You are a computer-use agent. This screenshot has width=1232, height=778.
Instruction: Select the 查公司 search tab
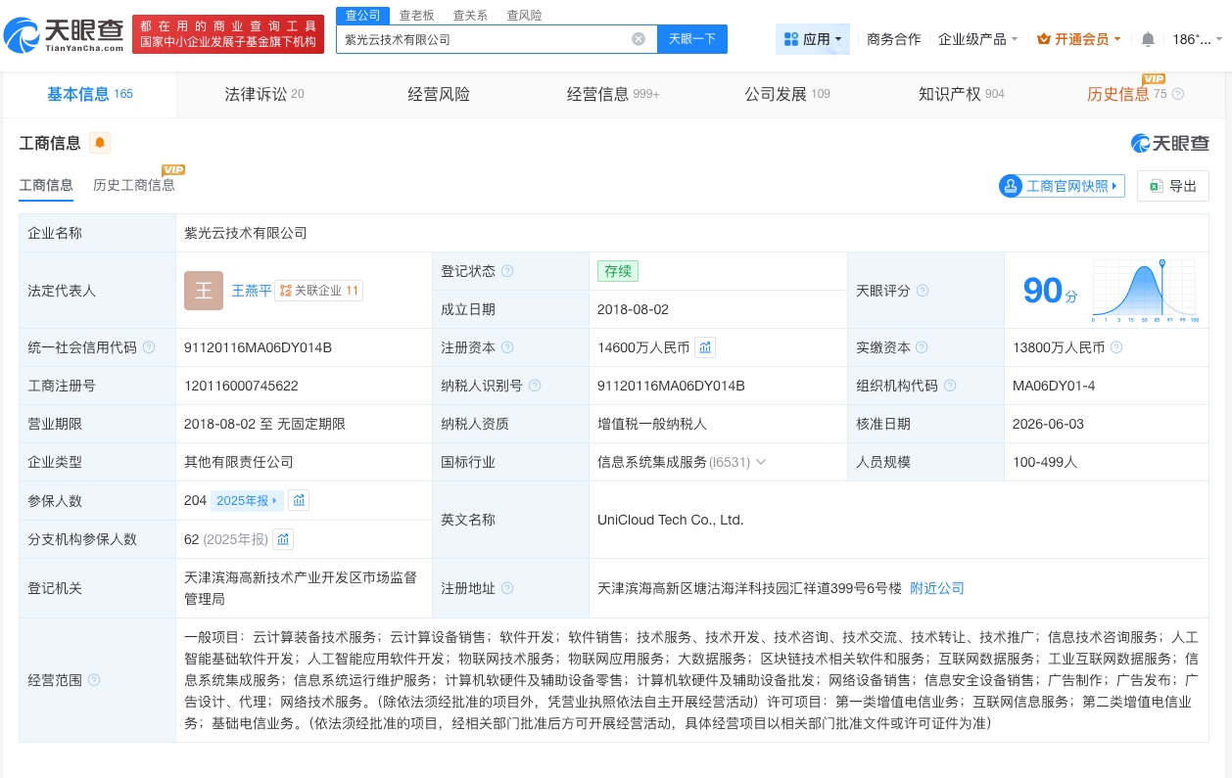[x=362, y=15]
